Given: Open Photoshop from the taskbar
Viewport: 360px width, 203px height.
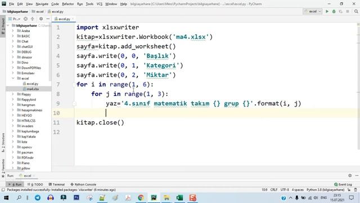Looking at the screenshot, I should [76, 197].
